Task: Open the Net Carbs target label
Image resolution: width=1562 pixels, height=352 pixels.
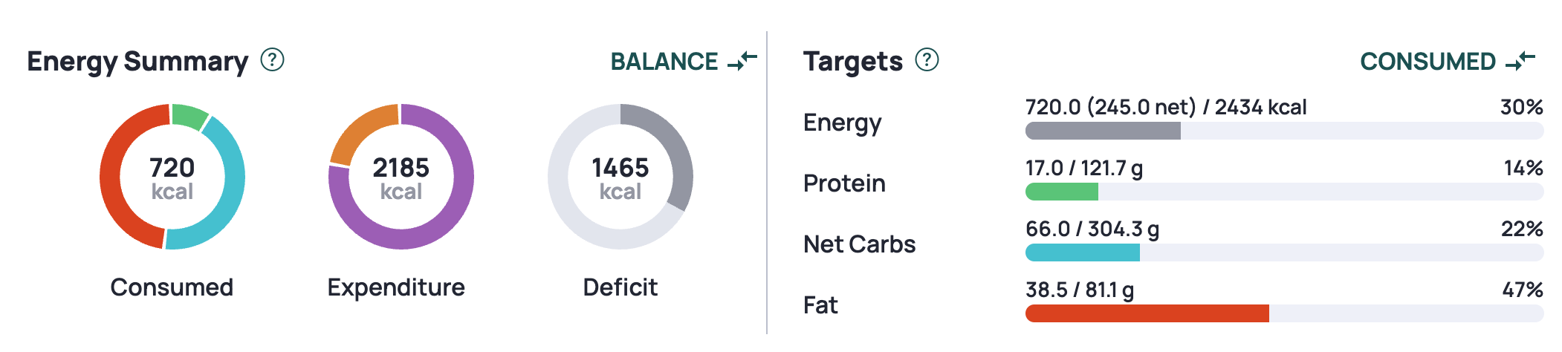Action: coord(860,244)
